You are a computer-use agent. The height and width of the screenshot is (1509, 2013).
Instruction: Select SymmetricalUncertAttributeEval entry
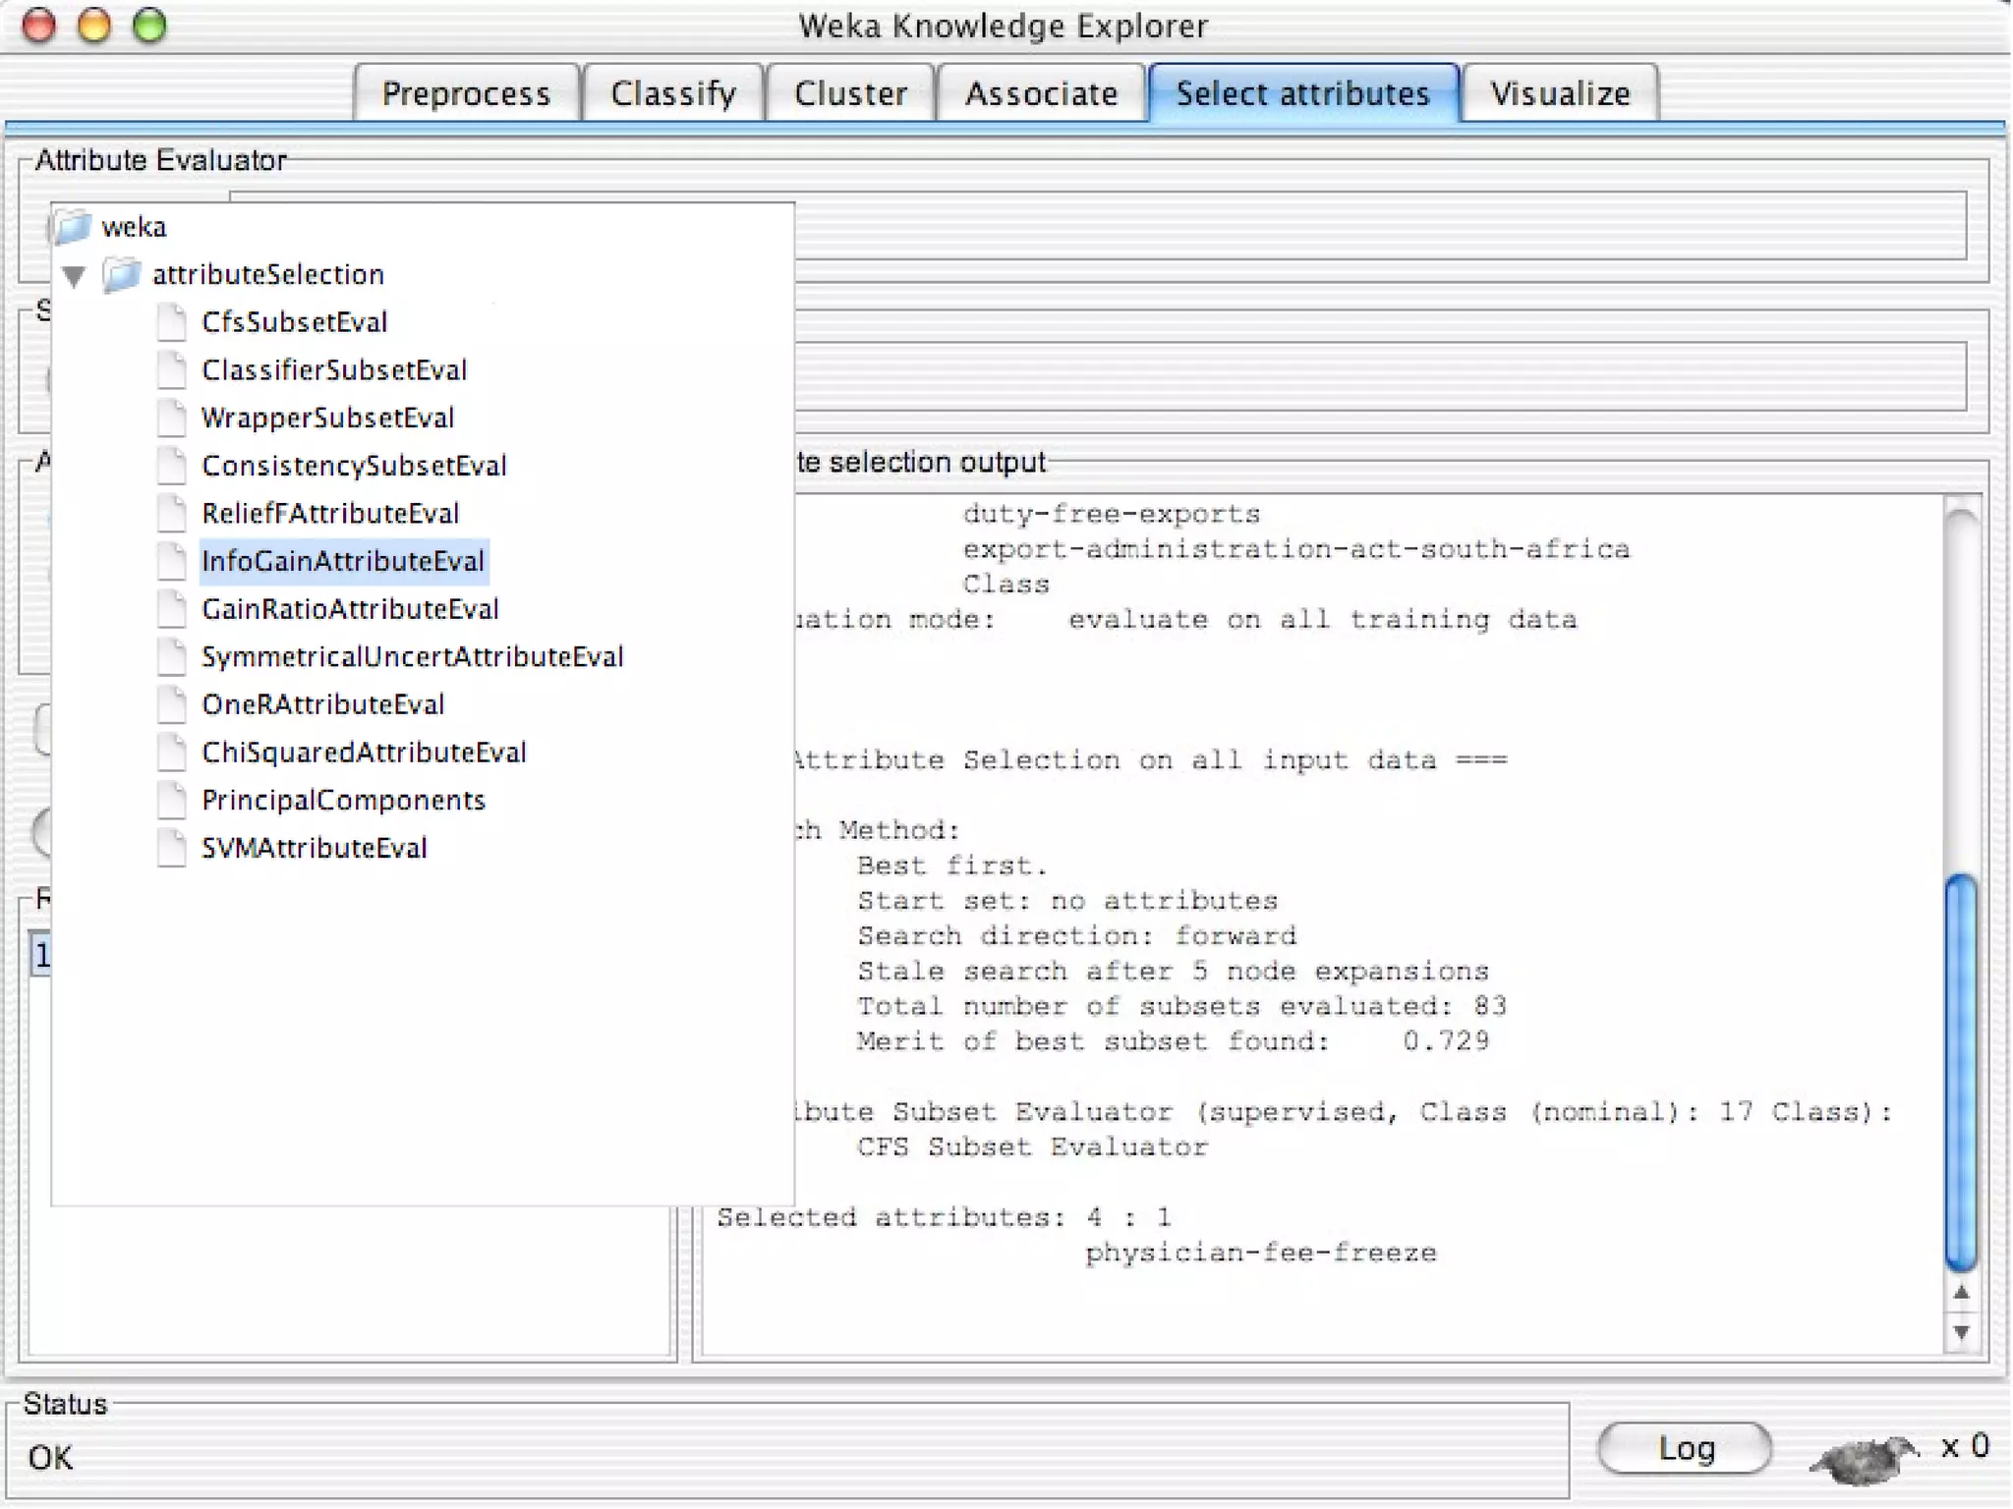point(412,656)
